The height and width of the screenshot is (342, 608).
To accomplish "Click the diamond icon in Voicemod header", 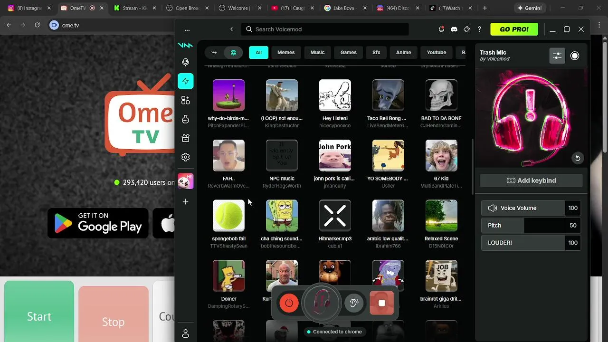I will tap(466, 29).
